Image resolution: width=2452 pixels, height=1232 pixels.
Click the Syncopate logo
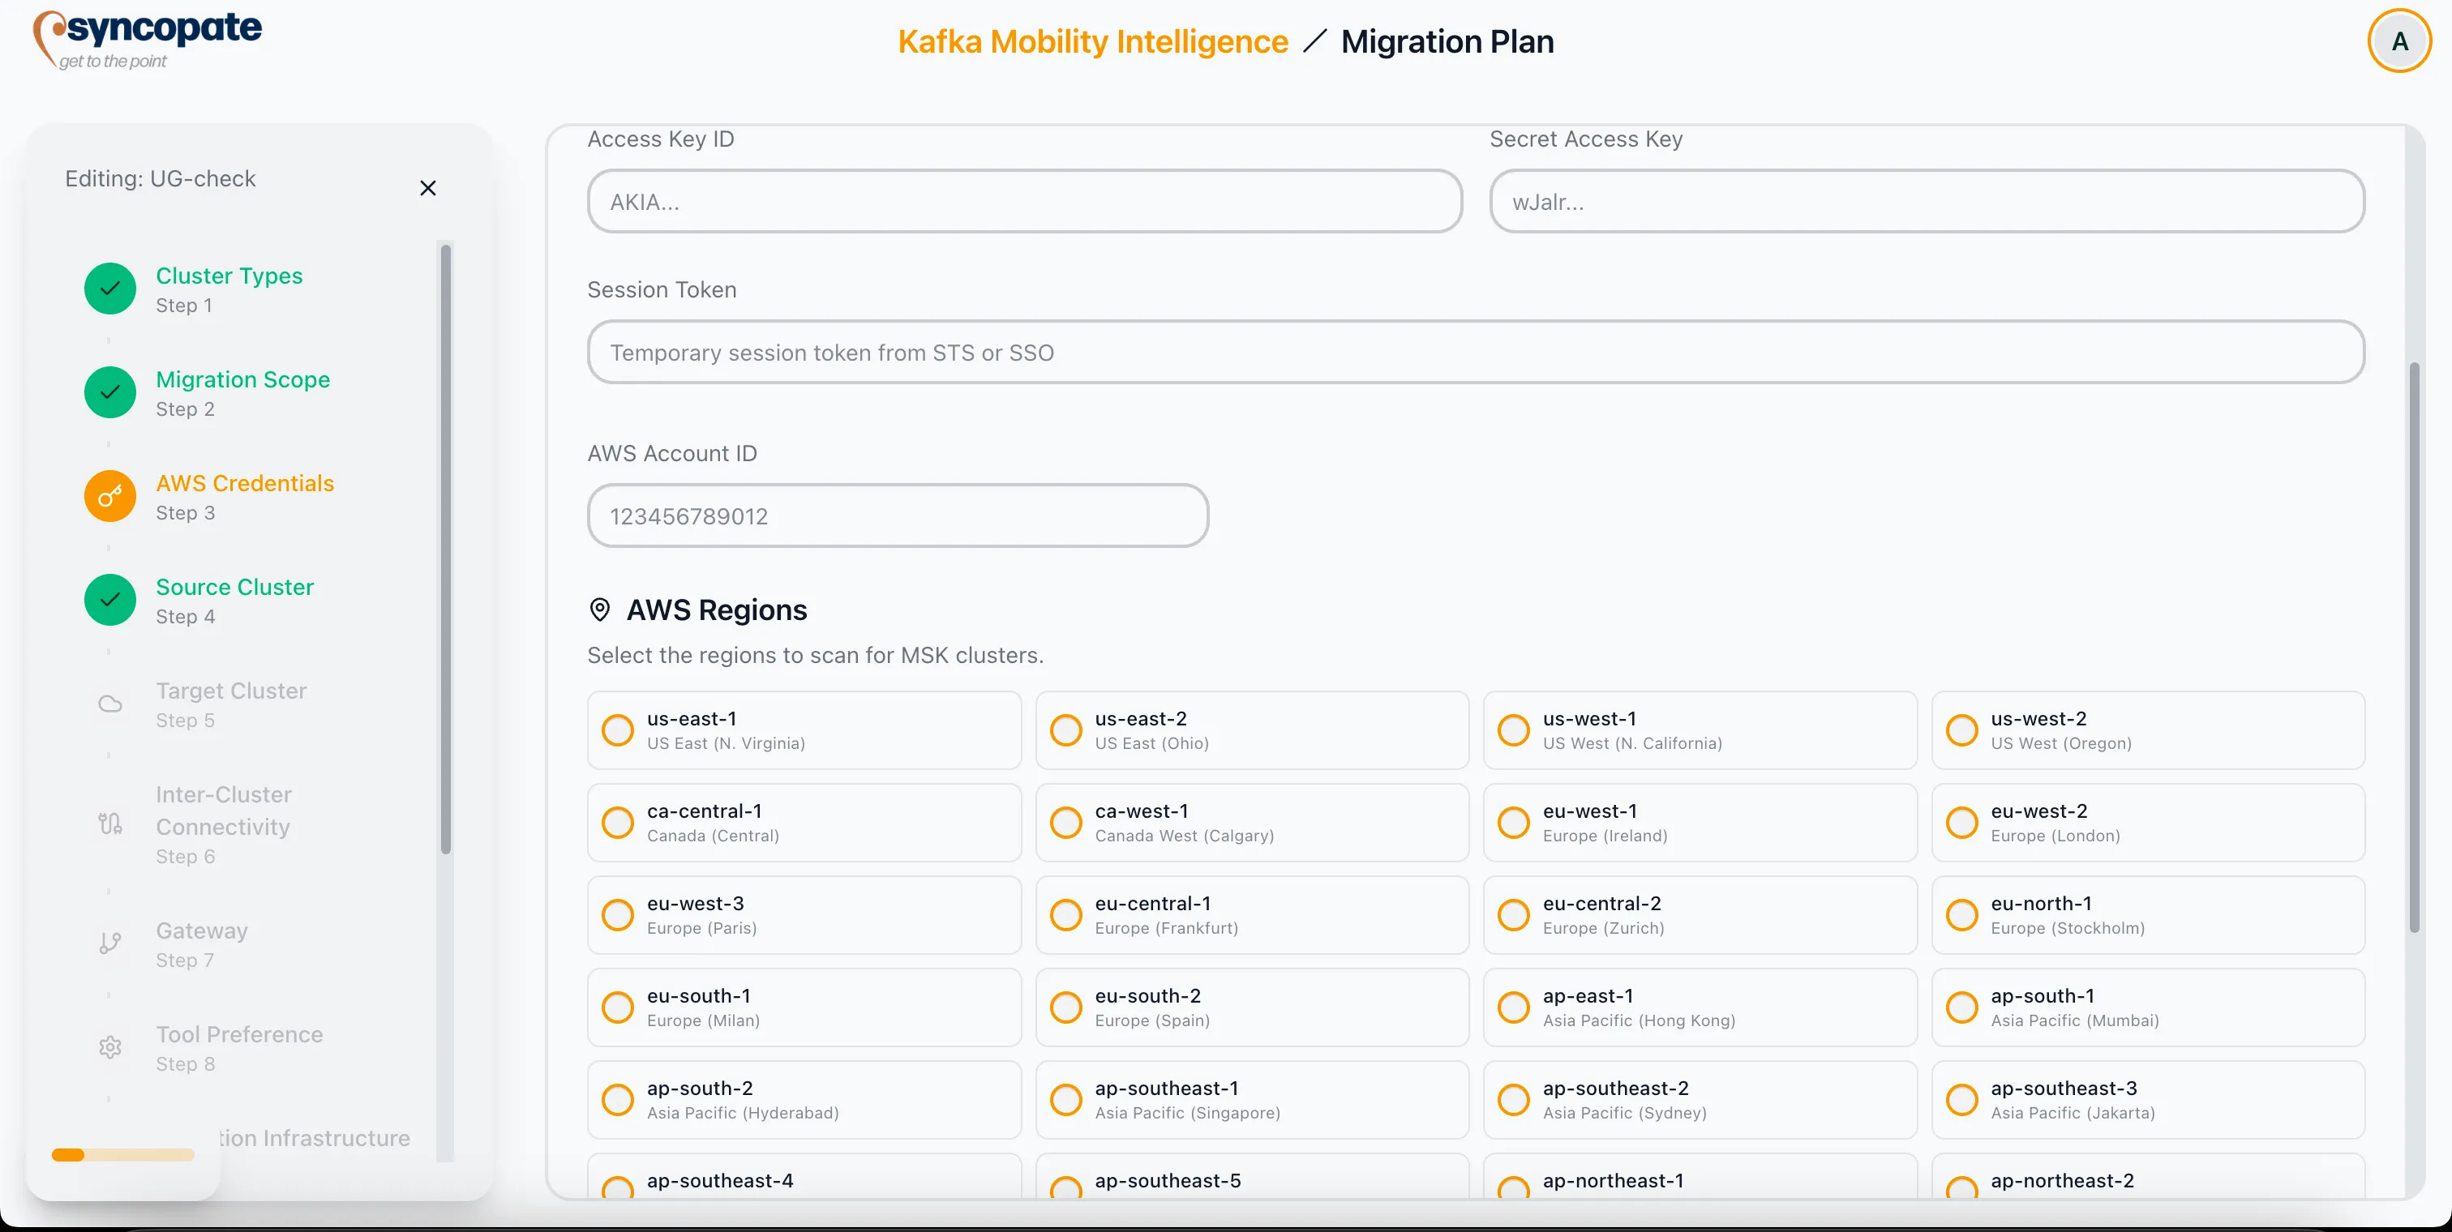[x=147, y=38]
